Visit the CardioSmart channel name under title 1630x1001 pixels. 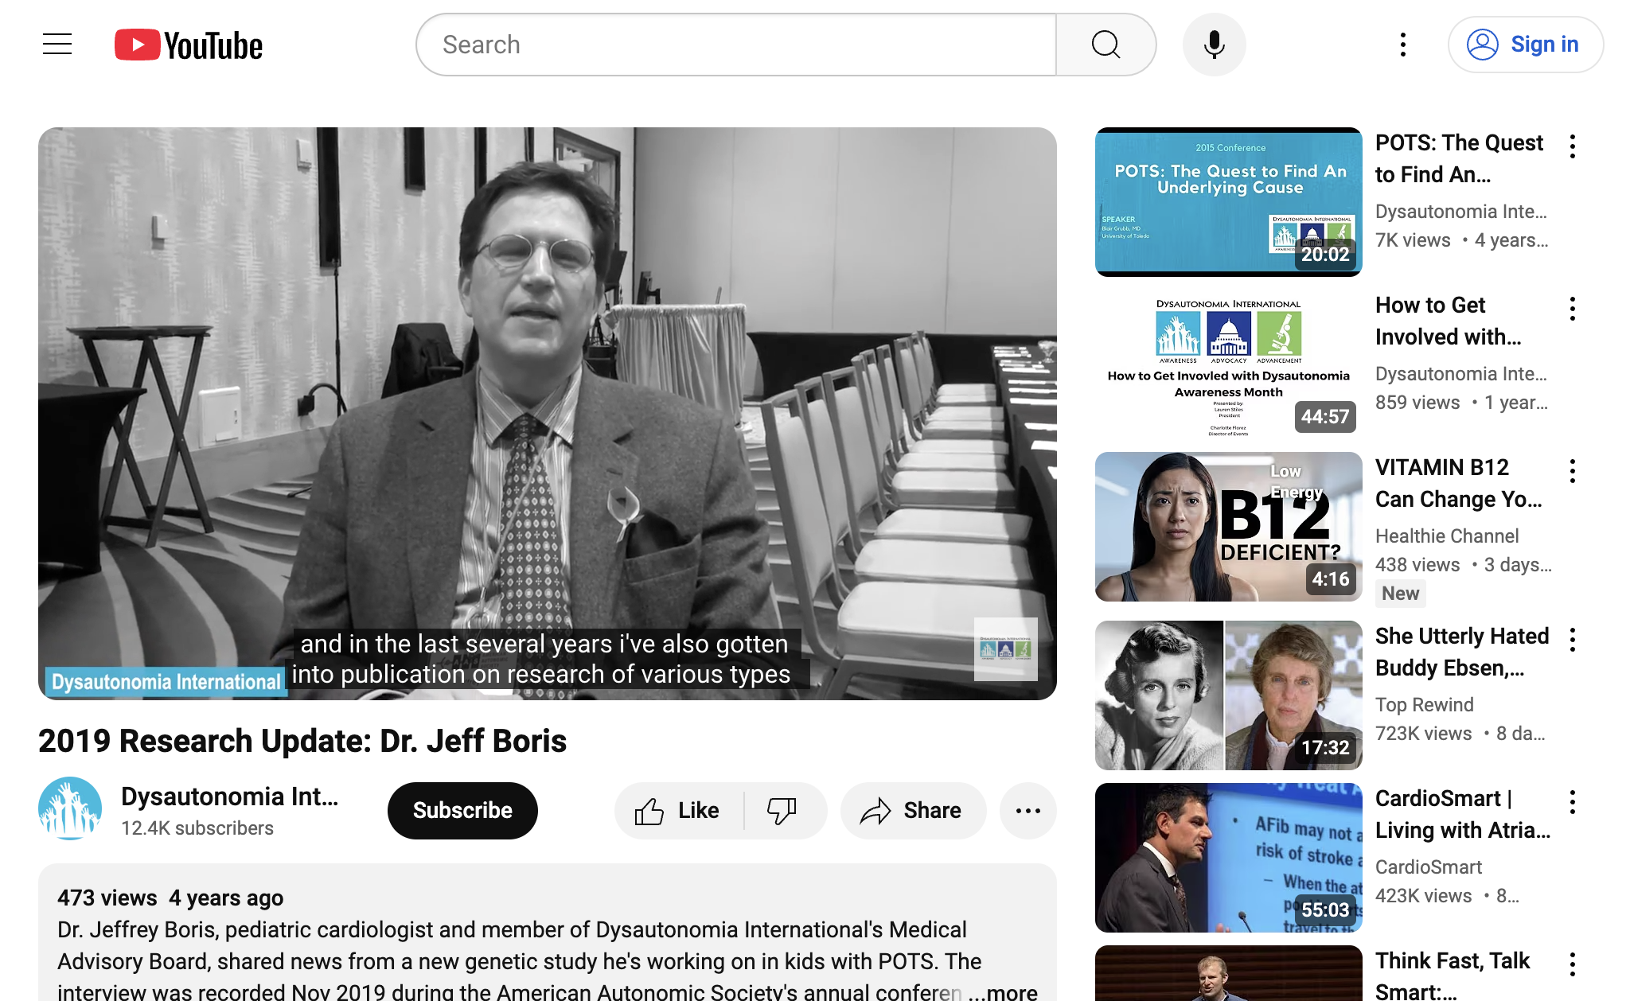[1429, 867]
